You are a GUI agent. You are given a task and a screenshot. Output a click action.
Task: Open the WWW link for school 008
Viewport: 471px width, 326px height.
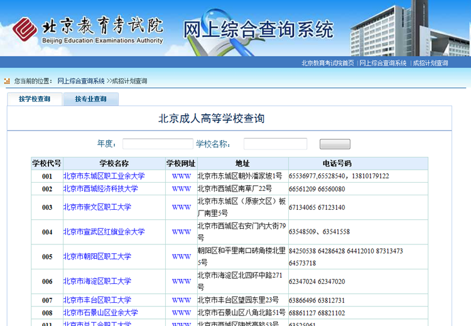(181, 313)
